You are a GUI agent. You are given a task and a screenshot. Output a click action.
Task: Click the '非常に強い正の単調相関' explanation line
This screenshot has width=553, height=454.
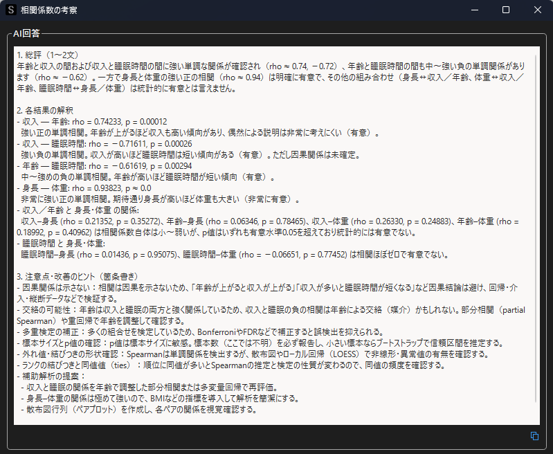[x=161, y=199]
